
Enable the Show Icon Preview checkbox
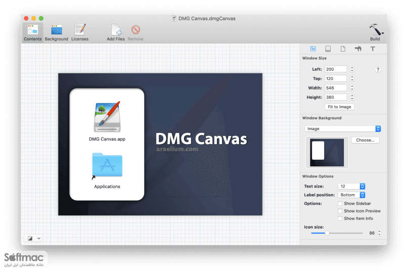[x=340, y=211]
